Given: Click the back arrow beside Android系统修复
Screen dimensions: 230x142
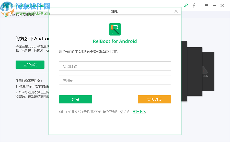Looking at the screenshot, I should (6, 14).
